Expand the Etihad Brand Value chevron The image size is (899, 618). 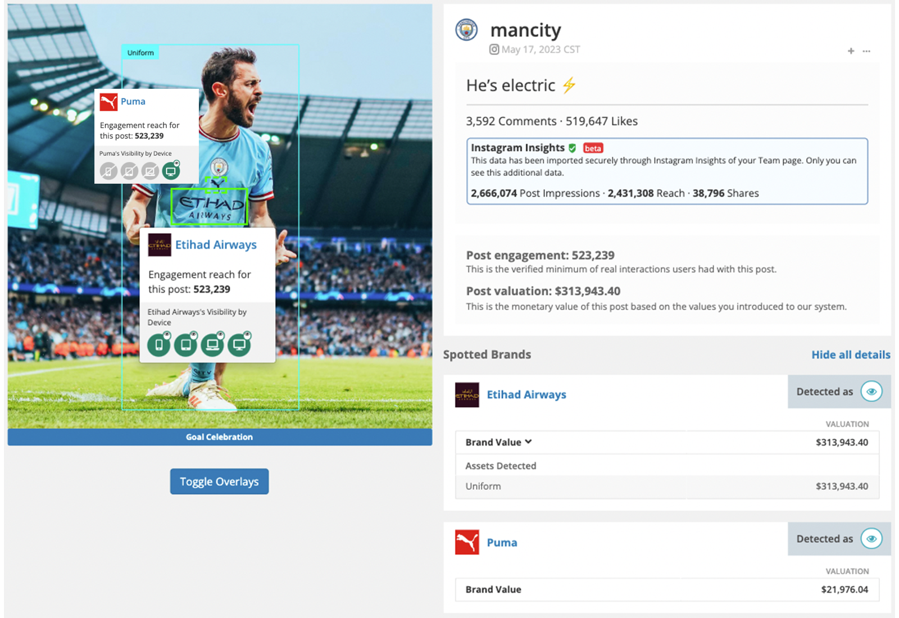[x=528, y=442]
